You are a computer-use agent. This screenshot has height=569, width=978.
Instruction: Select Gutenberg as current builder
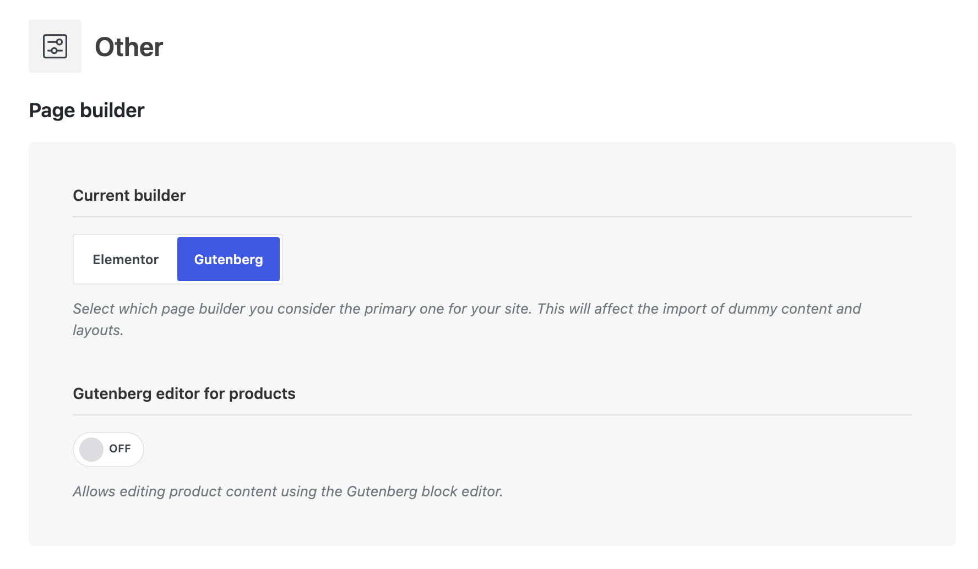tap(229, 259)
